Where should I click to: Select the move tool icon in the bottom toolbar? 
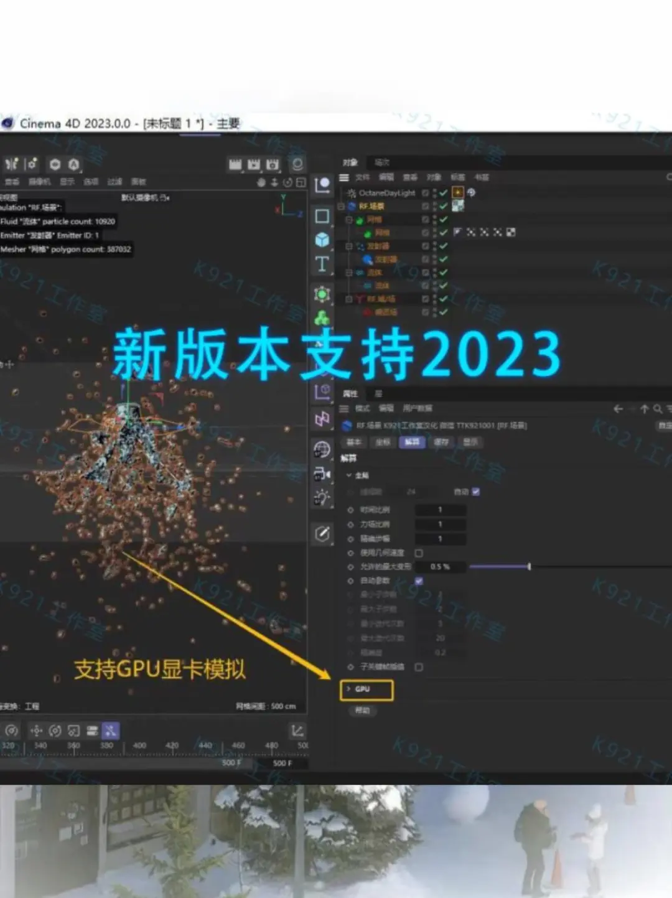coord(36,731)
